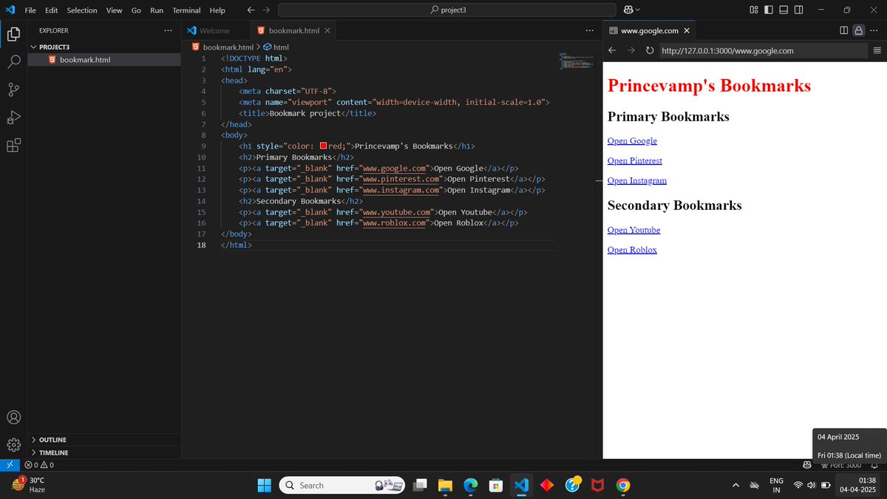Image resolution: width=887 pixels, height=499 pixels.
Task: Open the Manage gear icon
Action: click(x=13, y=445)
